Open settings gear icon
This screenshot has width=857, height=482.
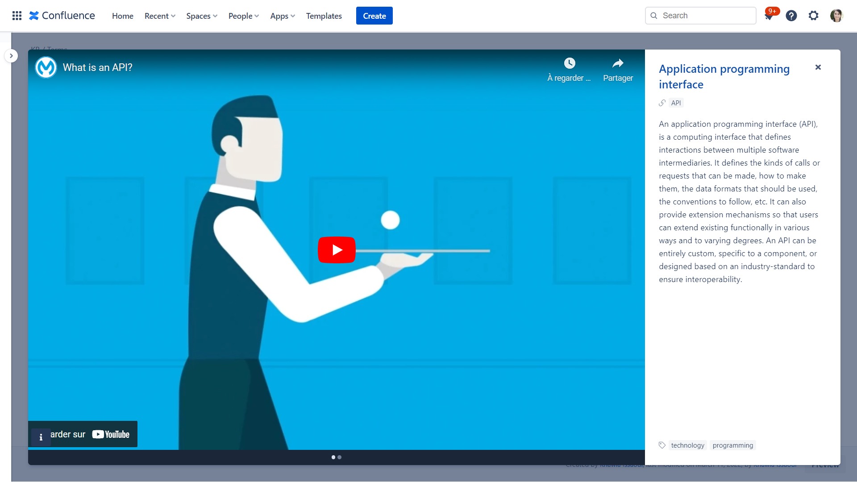click(814, 16)
